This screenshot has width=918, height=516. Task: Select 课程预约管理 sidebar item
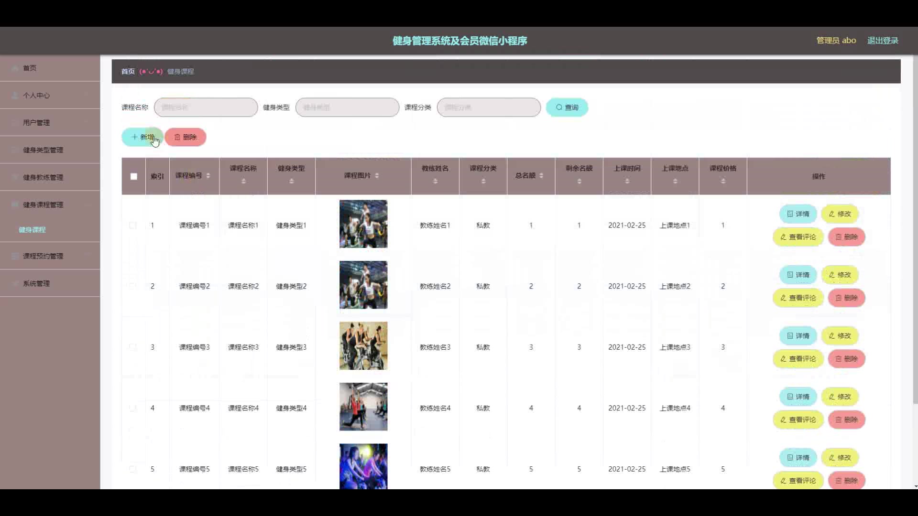43,256
